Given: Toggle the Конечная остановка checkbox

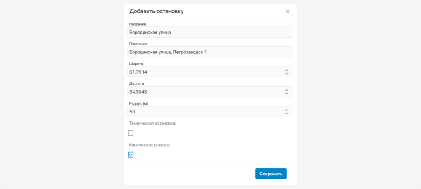Looking at the screenshot, I should pos(130,155).
